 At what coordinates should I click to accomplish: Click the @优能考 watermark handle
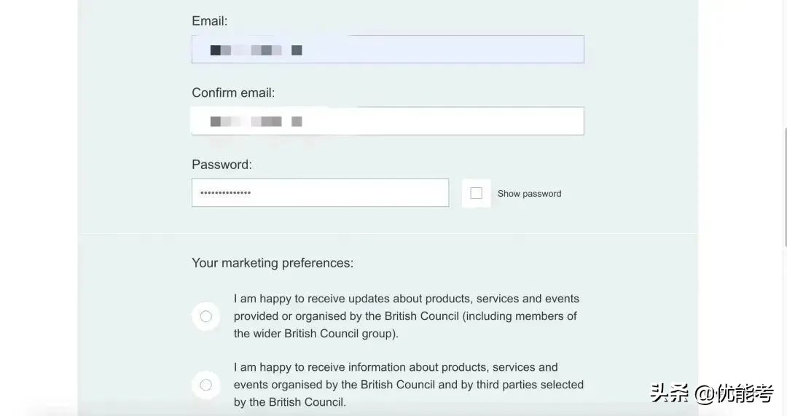(733, 394)
